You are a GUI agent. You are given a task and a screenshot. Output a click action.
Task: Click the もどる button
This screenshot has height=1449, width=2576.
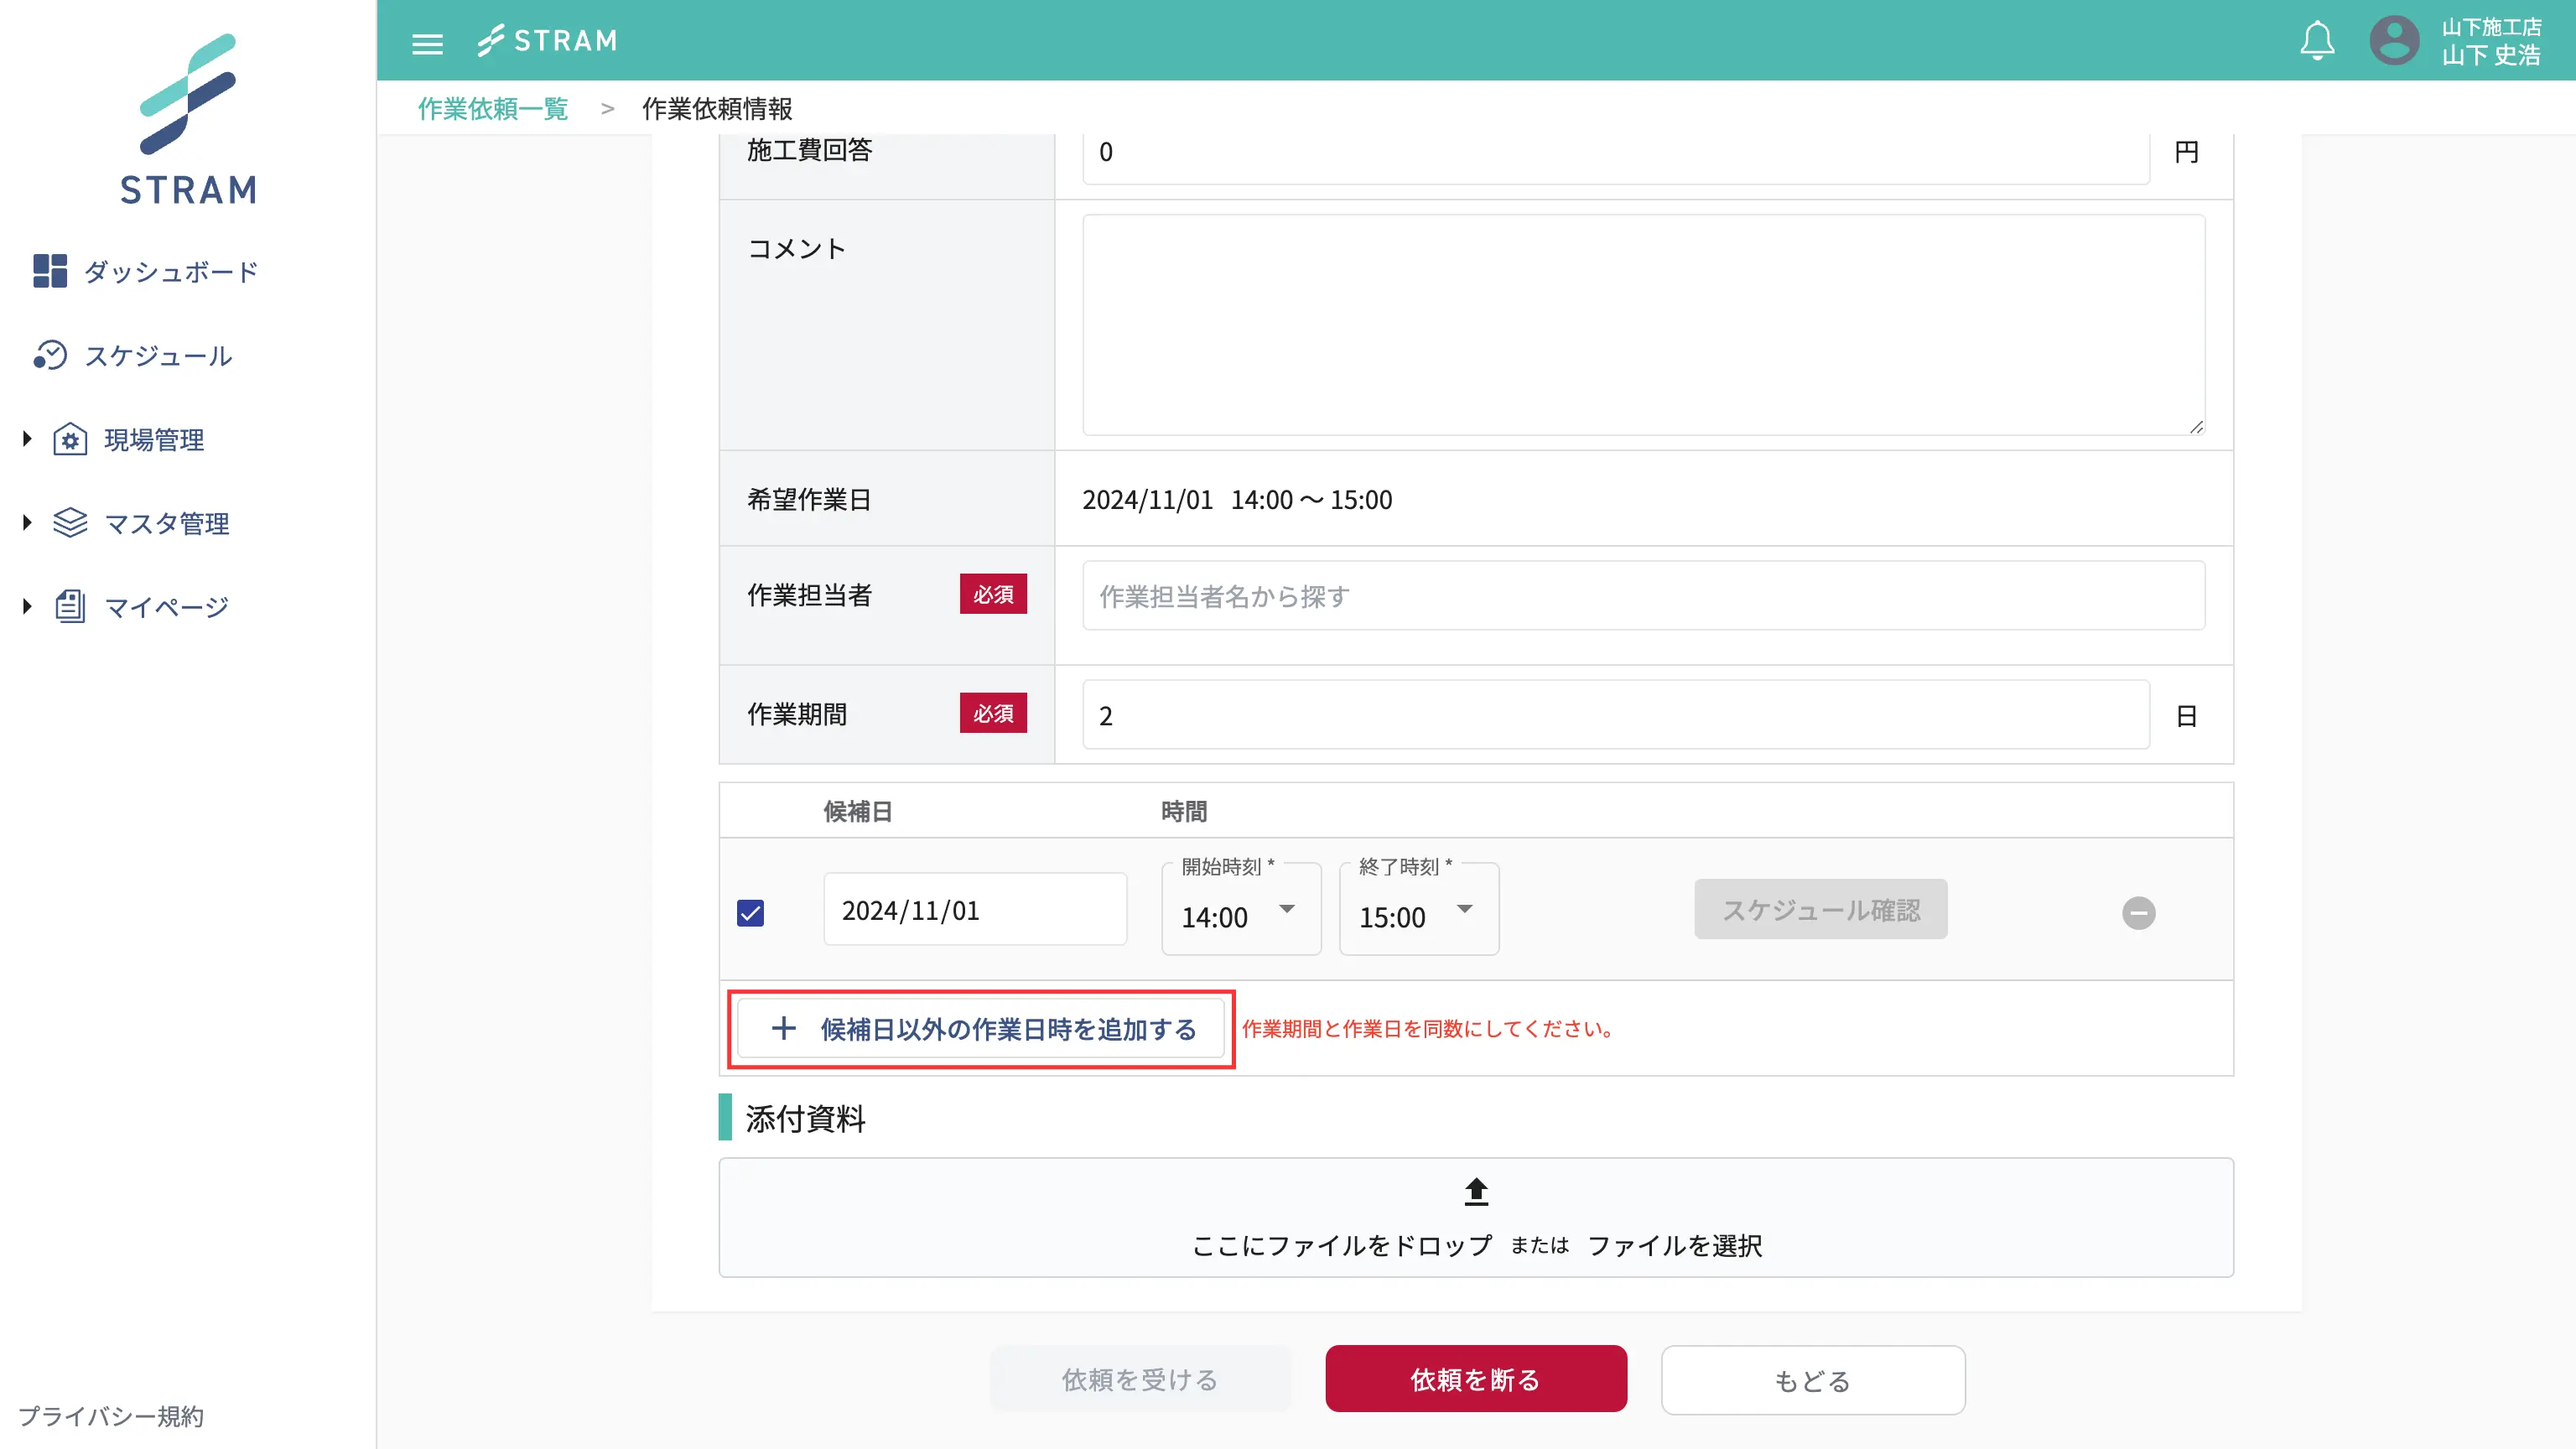pos(1812,1380)
